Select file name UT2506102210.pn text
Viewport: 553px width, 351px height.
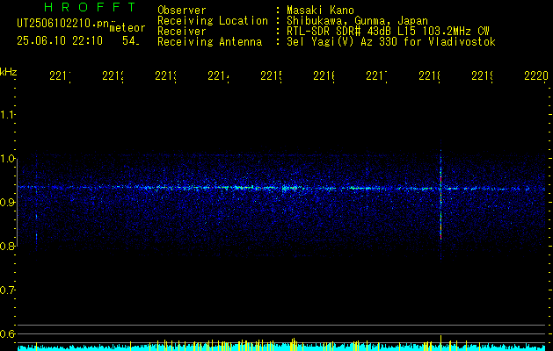coord(62,24)
